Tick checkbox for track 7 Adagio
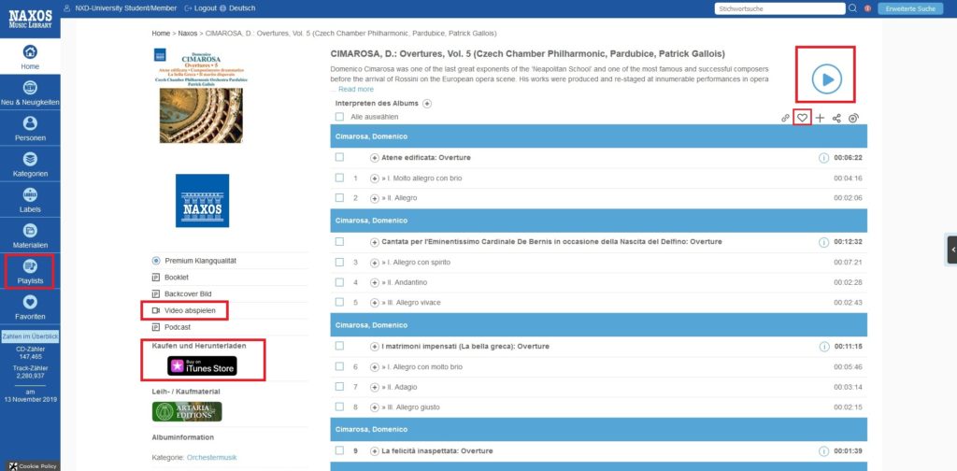This screenshot has height=471, width=957. [x=340, y=386]
